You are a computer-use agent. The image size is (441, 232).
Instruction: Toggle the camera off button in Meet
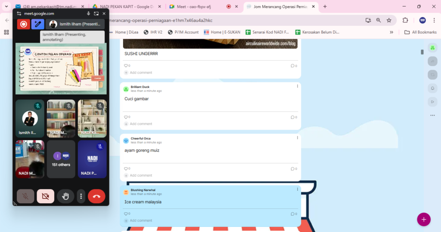45,196
